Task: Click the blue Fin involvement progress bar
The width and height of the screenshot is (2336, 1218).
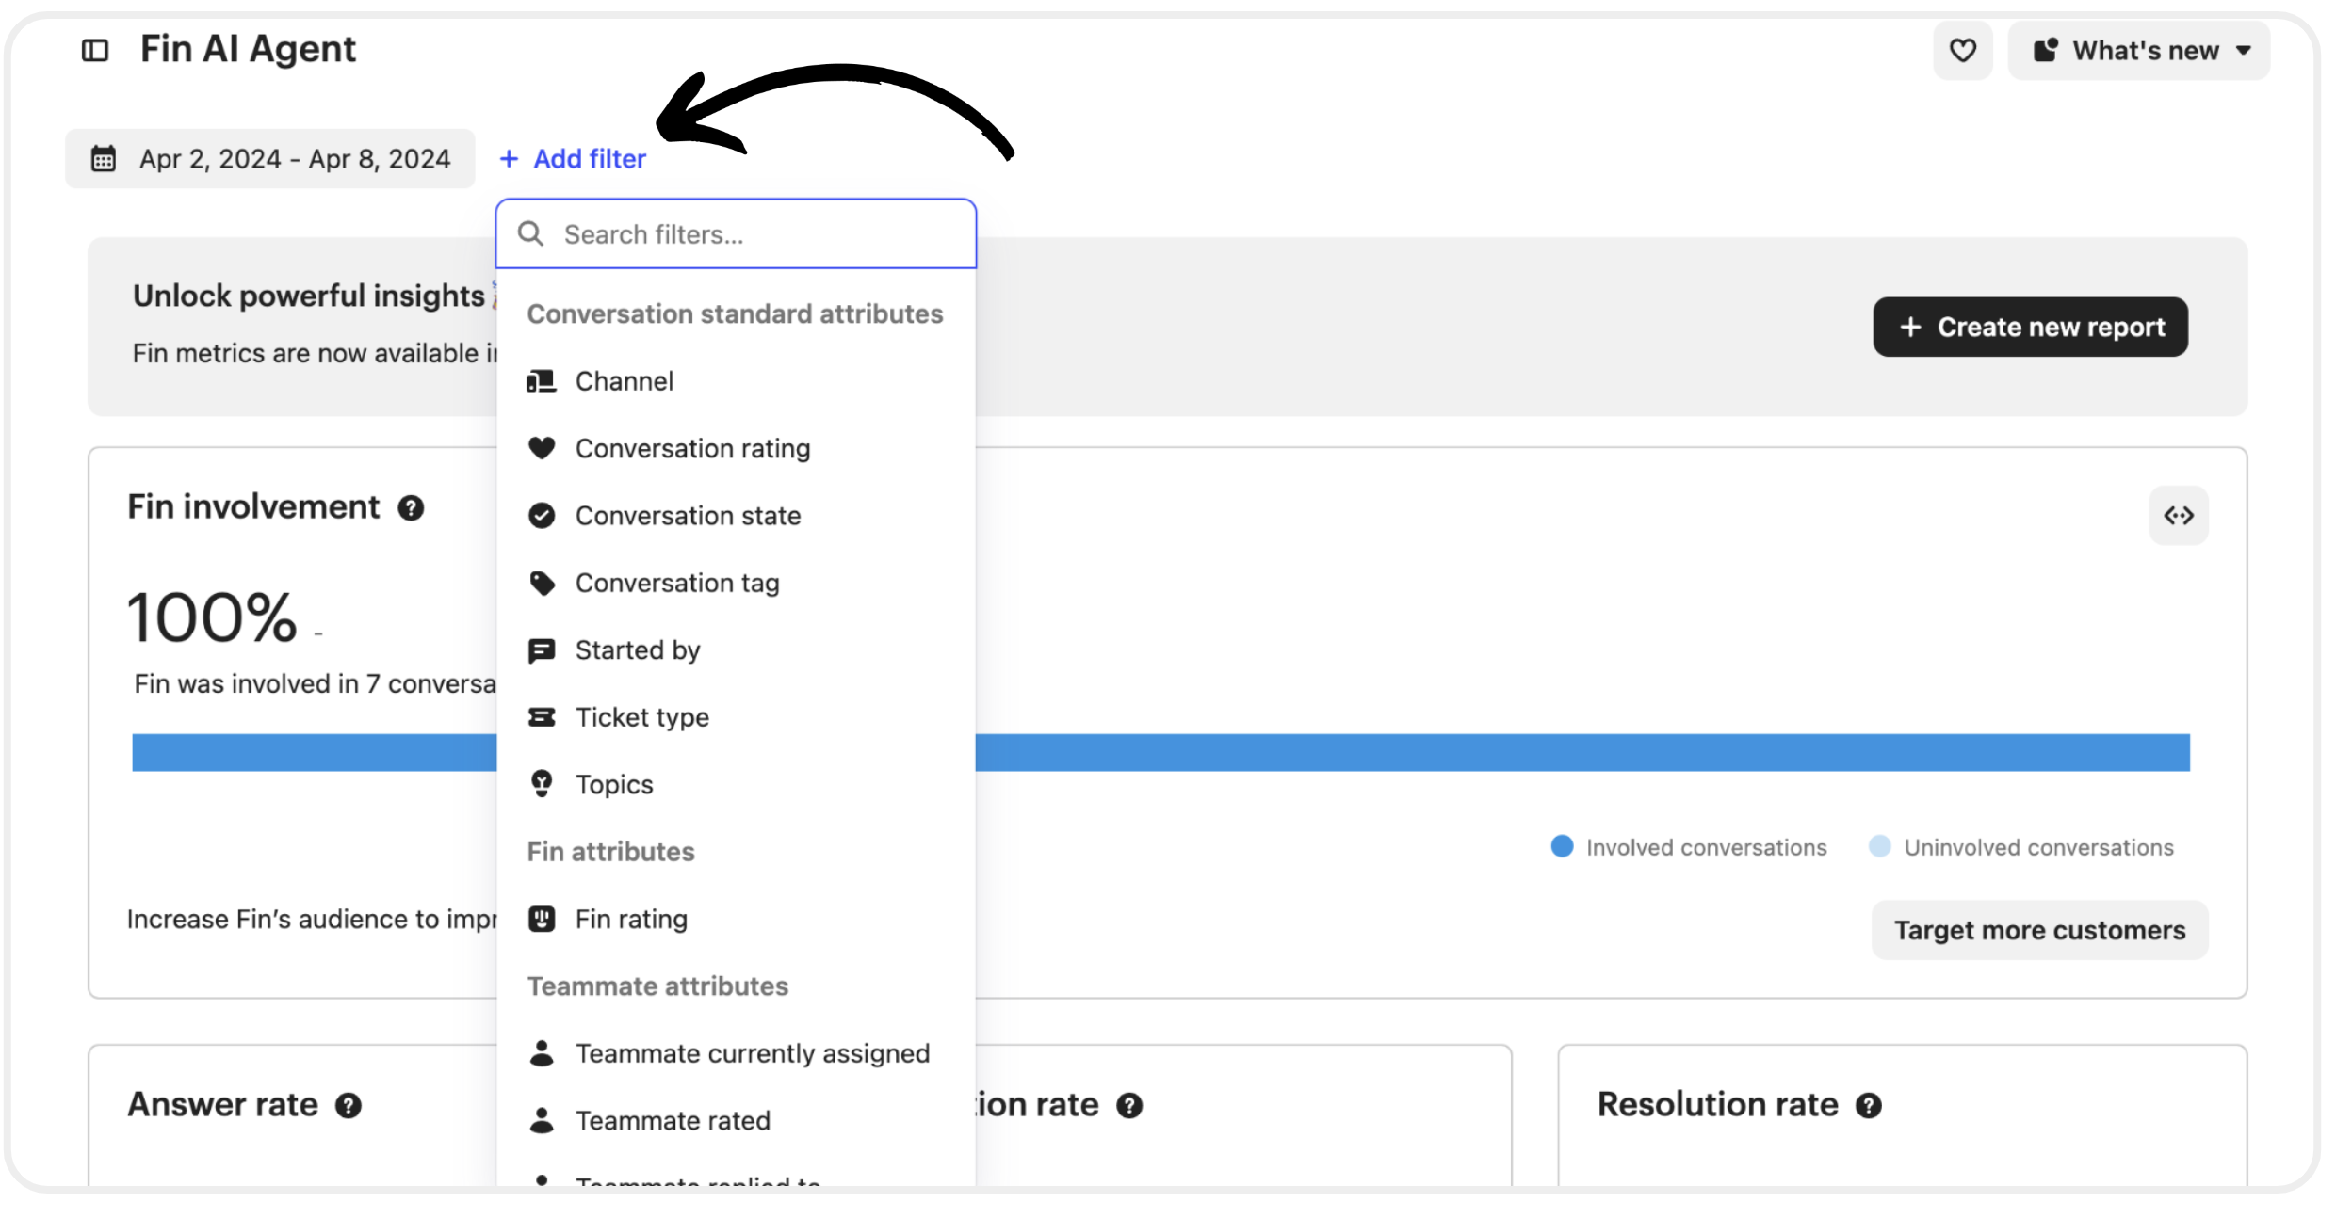Action: [1160, 752]
